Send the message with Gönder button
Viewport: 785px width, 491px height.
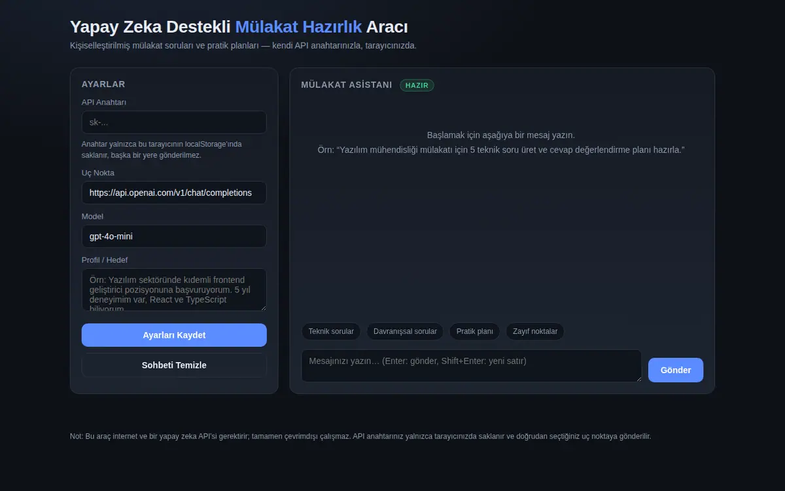pyautogui.click(x=676, y=370)
